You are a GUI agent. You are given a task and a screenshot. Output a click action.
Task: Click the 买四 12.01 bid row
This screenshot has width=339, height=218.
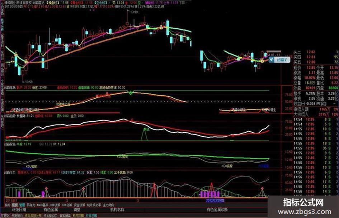pyautogui.click(x=316, y=57)
